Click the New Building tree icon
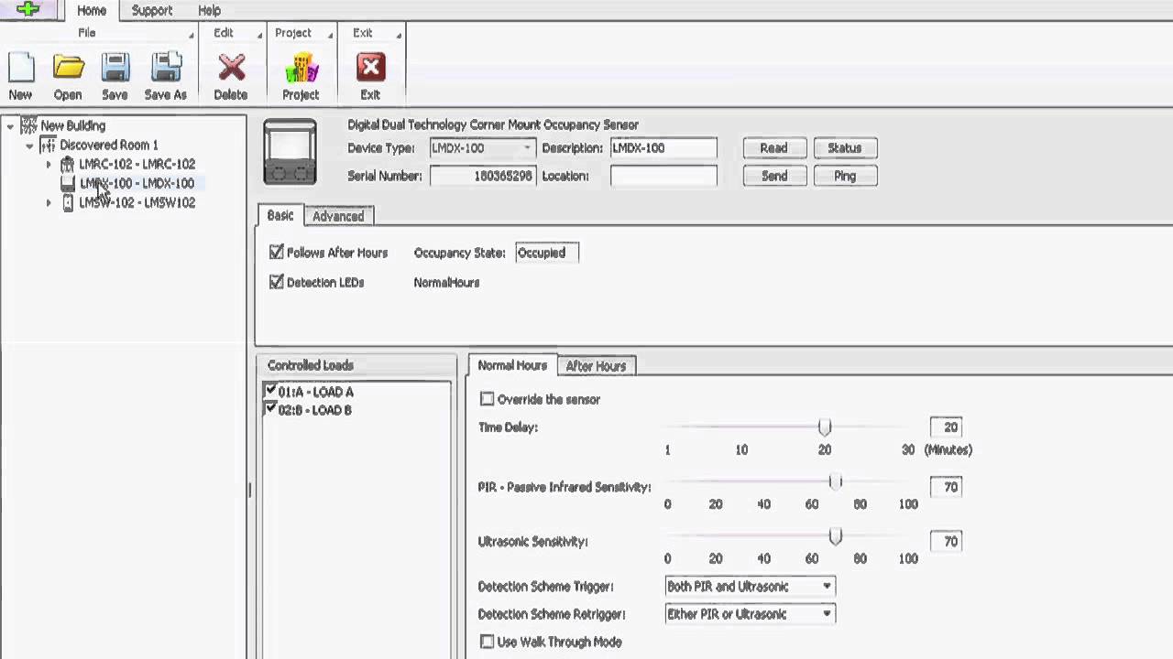This screenshot has height=659, width=1173. coord(28,124)
